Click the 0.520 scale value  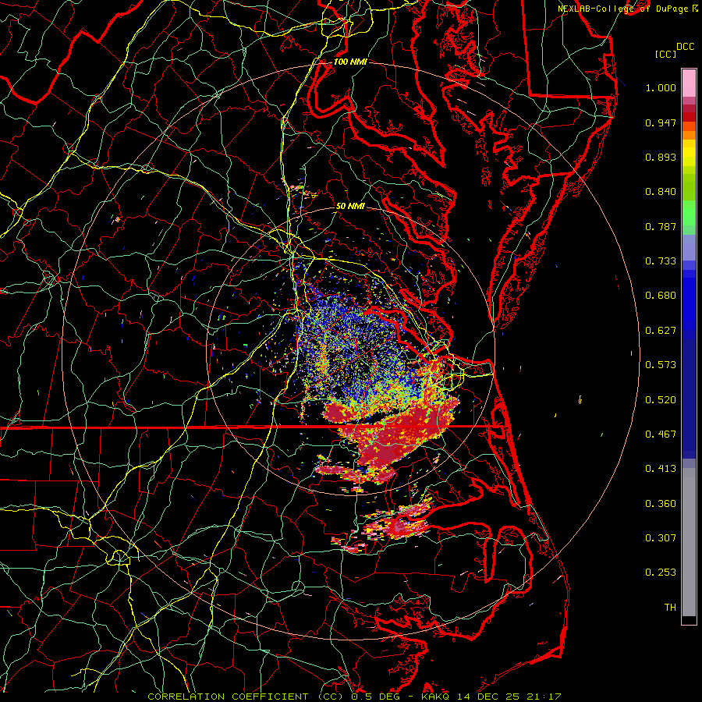tap(661, 400)
